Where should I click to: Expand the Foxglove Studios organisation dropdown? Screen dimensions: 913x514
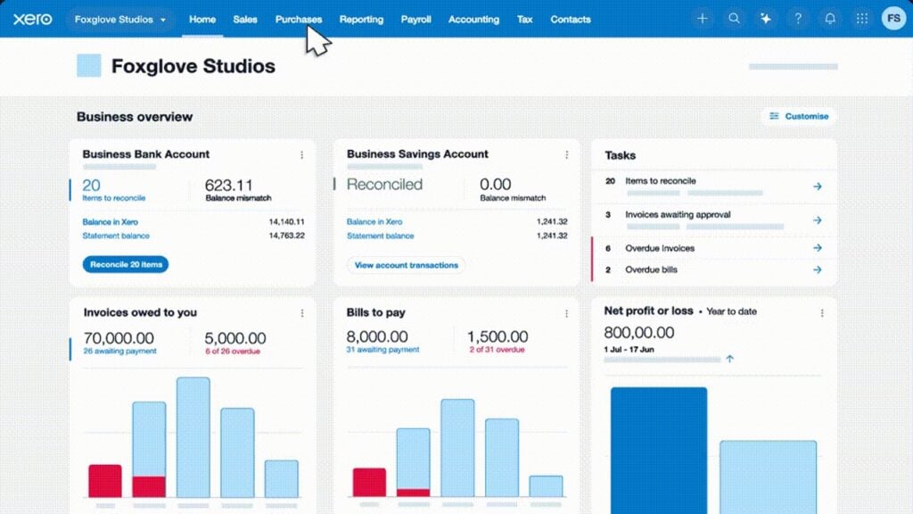click(x=119, y=20)
